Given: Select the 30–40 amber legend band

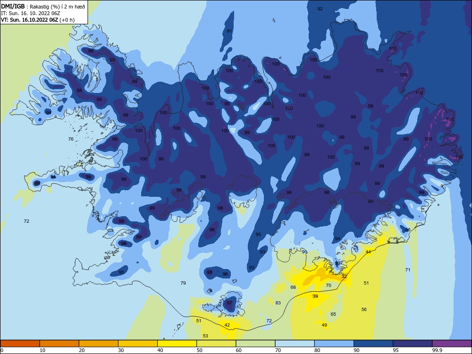Looking at the screenshot, I should 138,344.
